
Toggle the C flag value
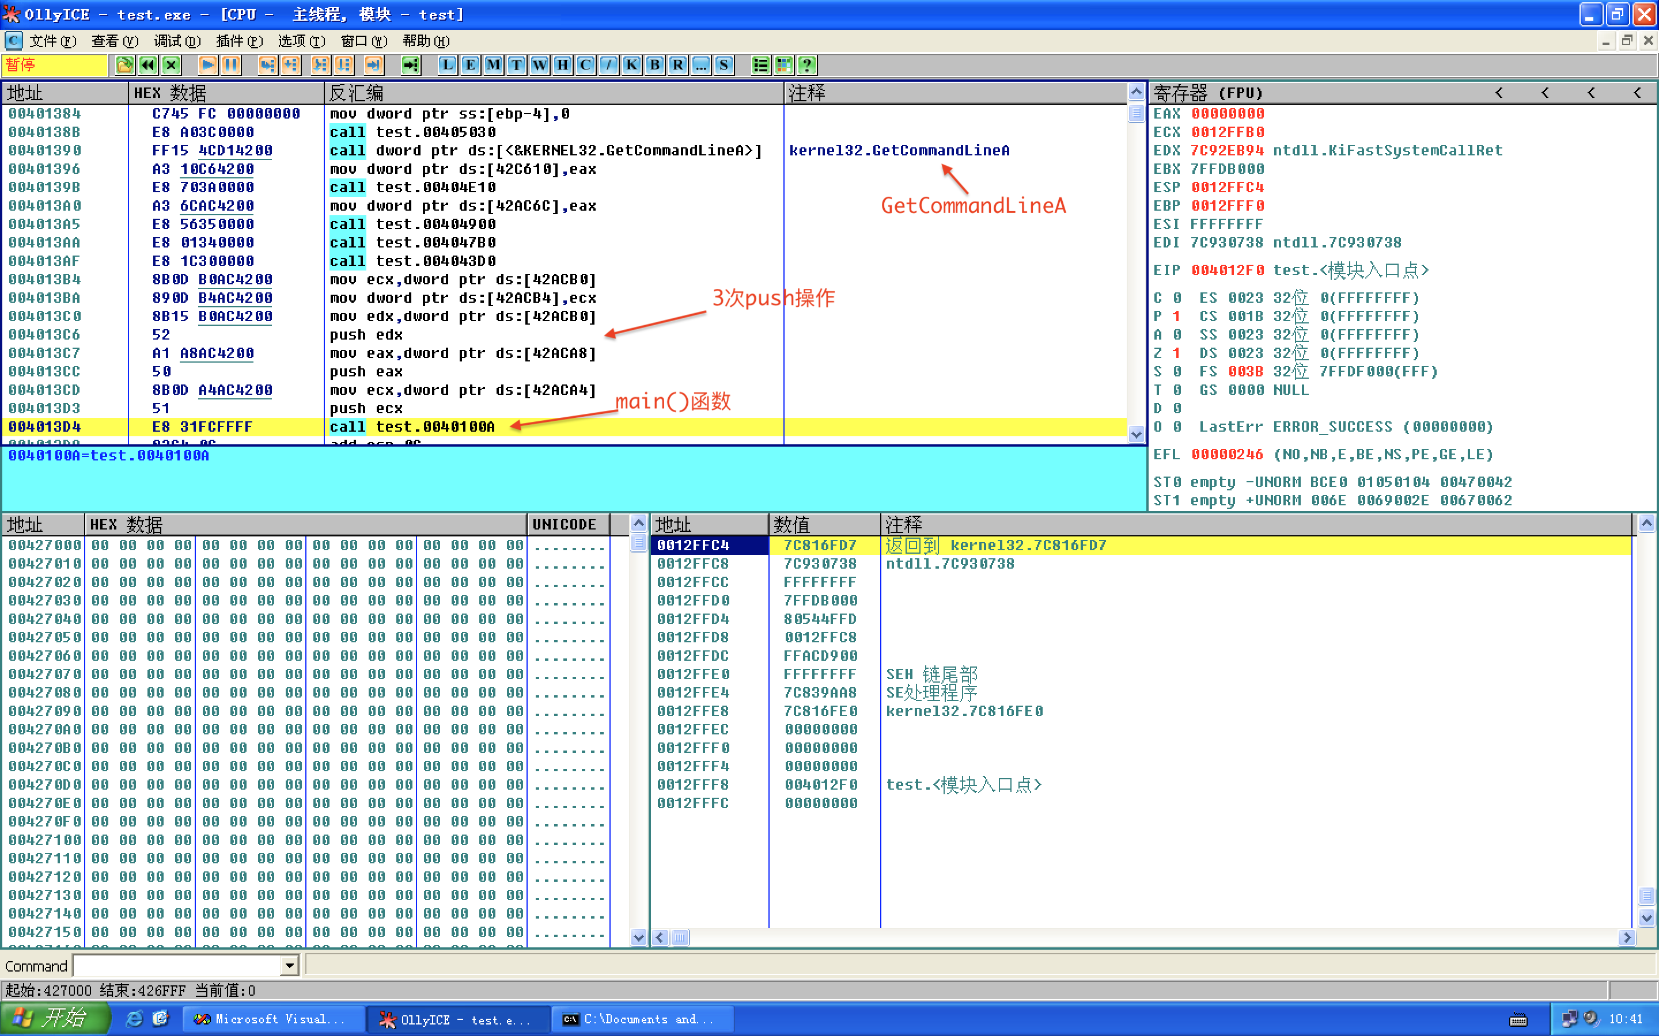pos(1176,298)
